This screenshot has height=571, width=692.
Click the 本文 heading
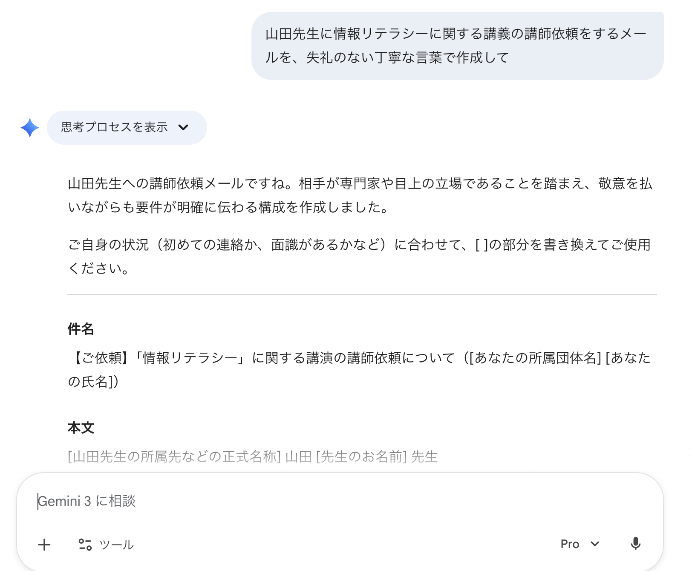(81, 428)
